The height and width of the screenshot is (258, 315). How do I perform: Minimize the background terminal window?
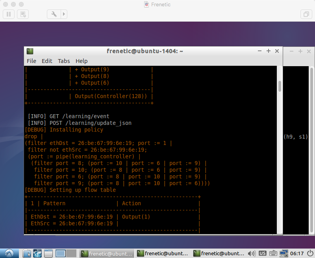[291, 52]
